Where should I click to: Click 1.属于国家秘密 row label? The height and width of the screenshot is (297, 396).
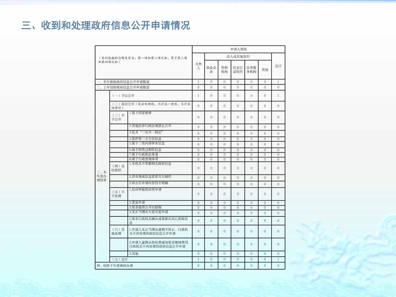[x=160, y=117]
